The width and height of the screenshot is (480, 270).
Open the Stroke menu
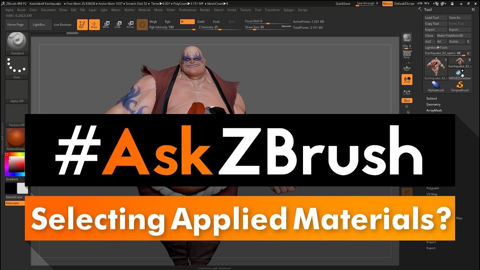tap(232, 10)
